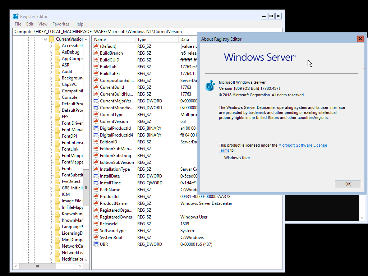Sort values by the Type column header
Viewport: 368px width, 276px height.
[157, 40]
